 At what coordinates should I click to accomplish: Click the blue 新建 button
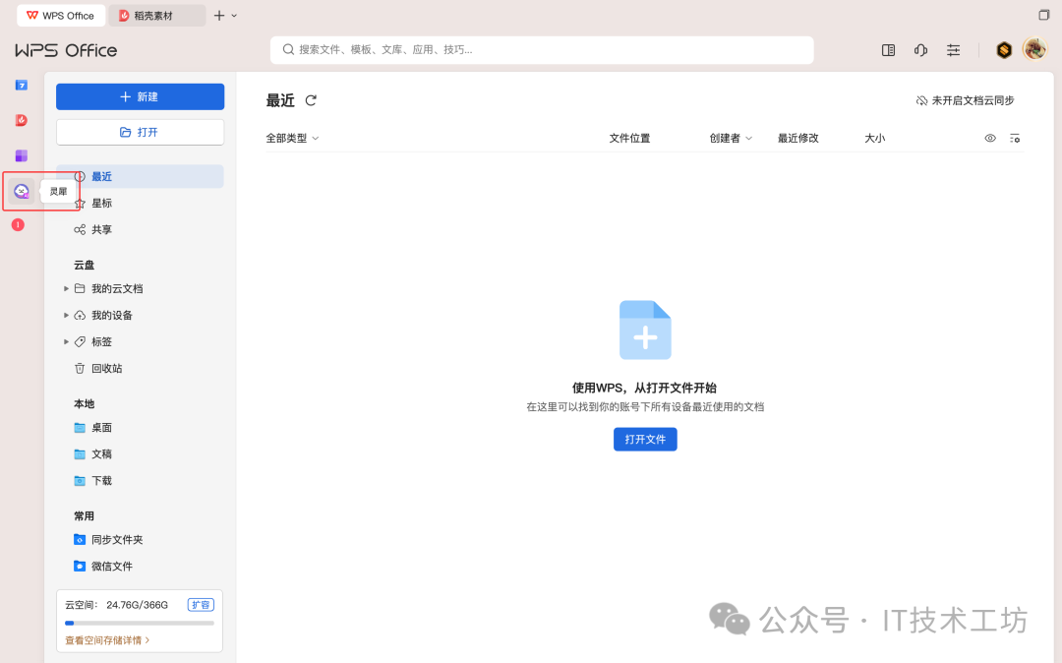pos(140,96)
